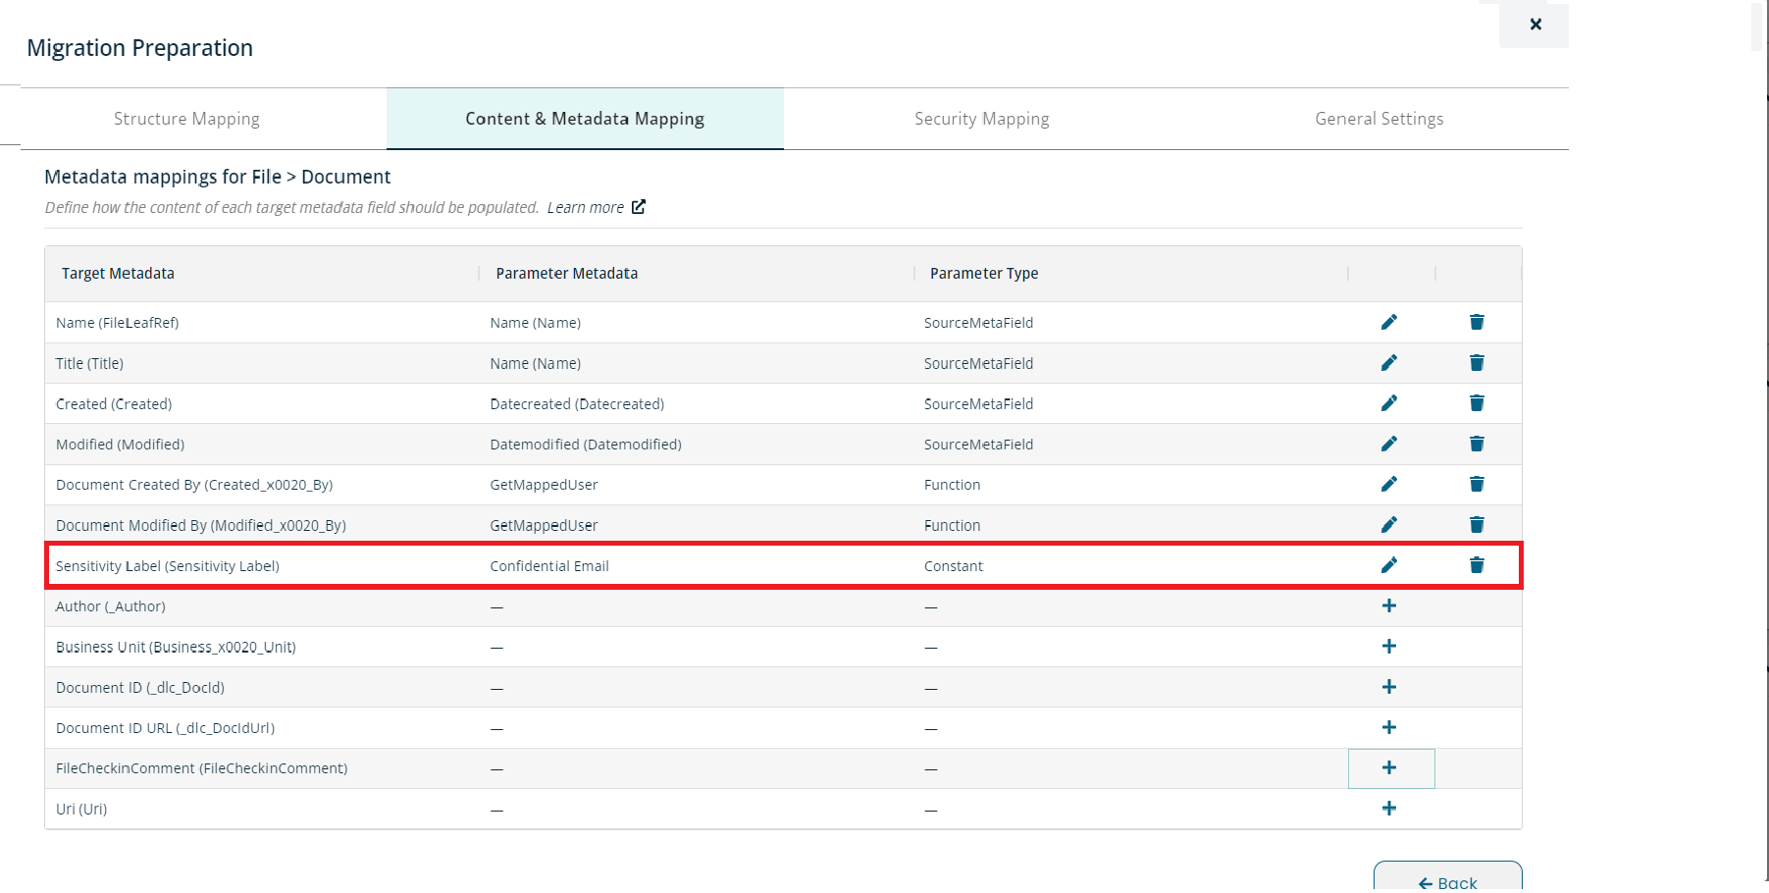
Task: Add a mapping for Document ID URL
Action: pos(1389,727)
